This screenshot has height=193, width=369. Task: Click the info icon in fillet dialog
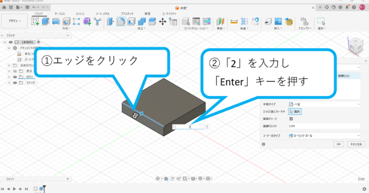pyautogui.click(x=263, y=144)
